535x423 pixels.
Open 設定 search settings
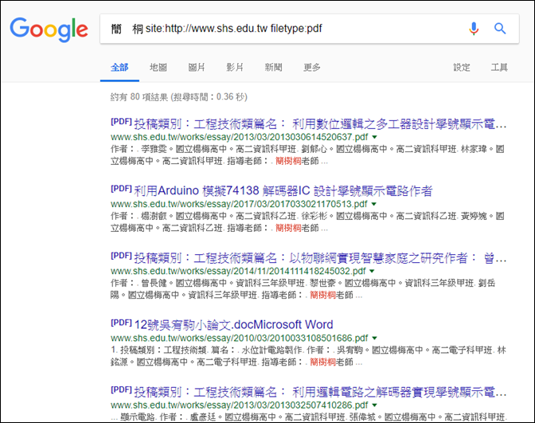pos(462,67)
